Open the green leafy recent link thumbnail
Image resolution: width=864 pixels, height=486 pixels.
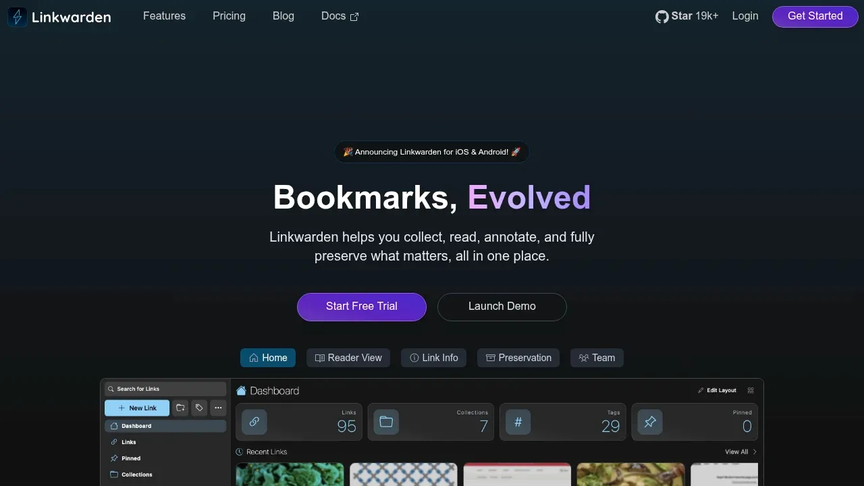pyautogui.click(x=290, y=475)
